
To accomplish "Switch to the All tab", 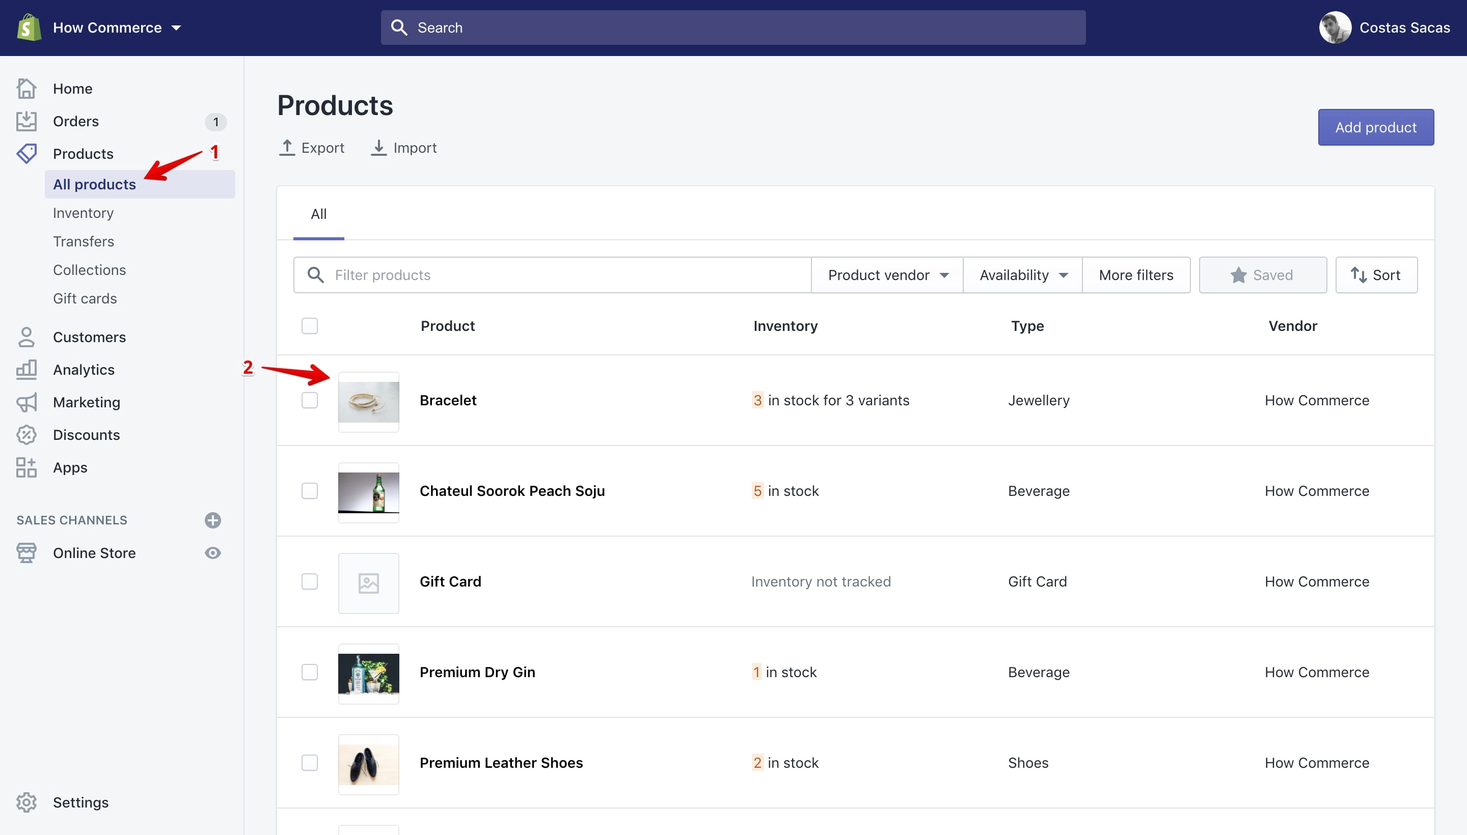I will point(318,214).
